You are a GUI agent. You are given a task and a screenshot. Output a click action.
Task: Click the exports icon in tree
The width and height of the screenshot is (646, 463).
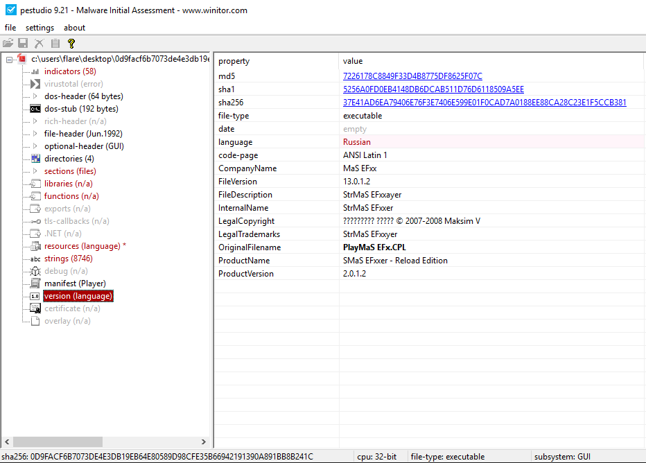click(35, 209)
